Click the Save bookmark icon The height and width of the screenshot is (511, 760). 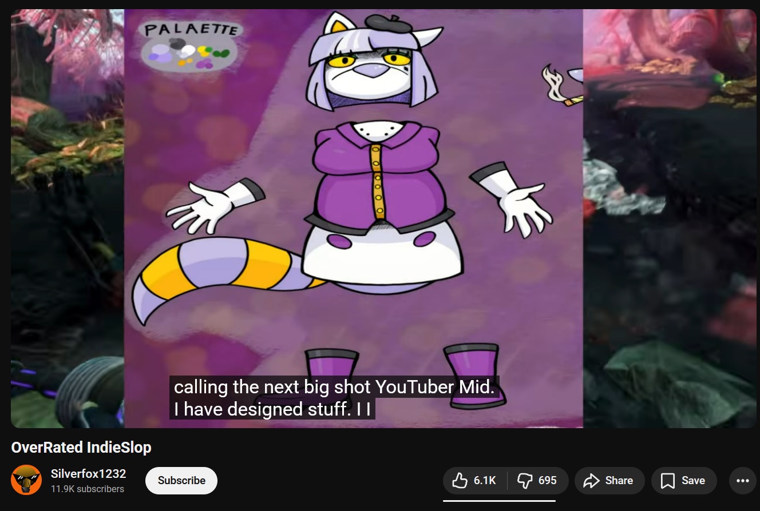[x=667, y=481]
